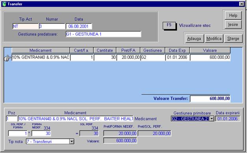247x153 pixels.
Task: Click the Tip nota label
Action: click(15, 142)
